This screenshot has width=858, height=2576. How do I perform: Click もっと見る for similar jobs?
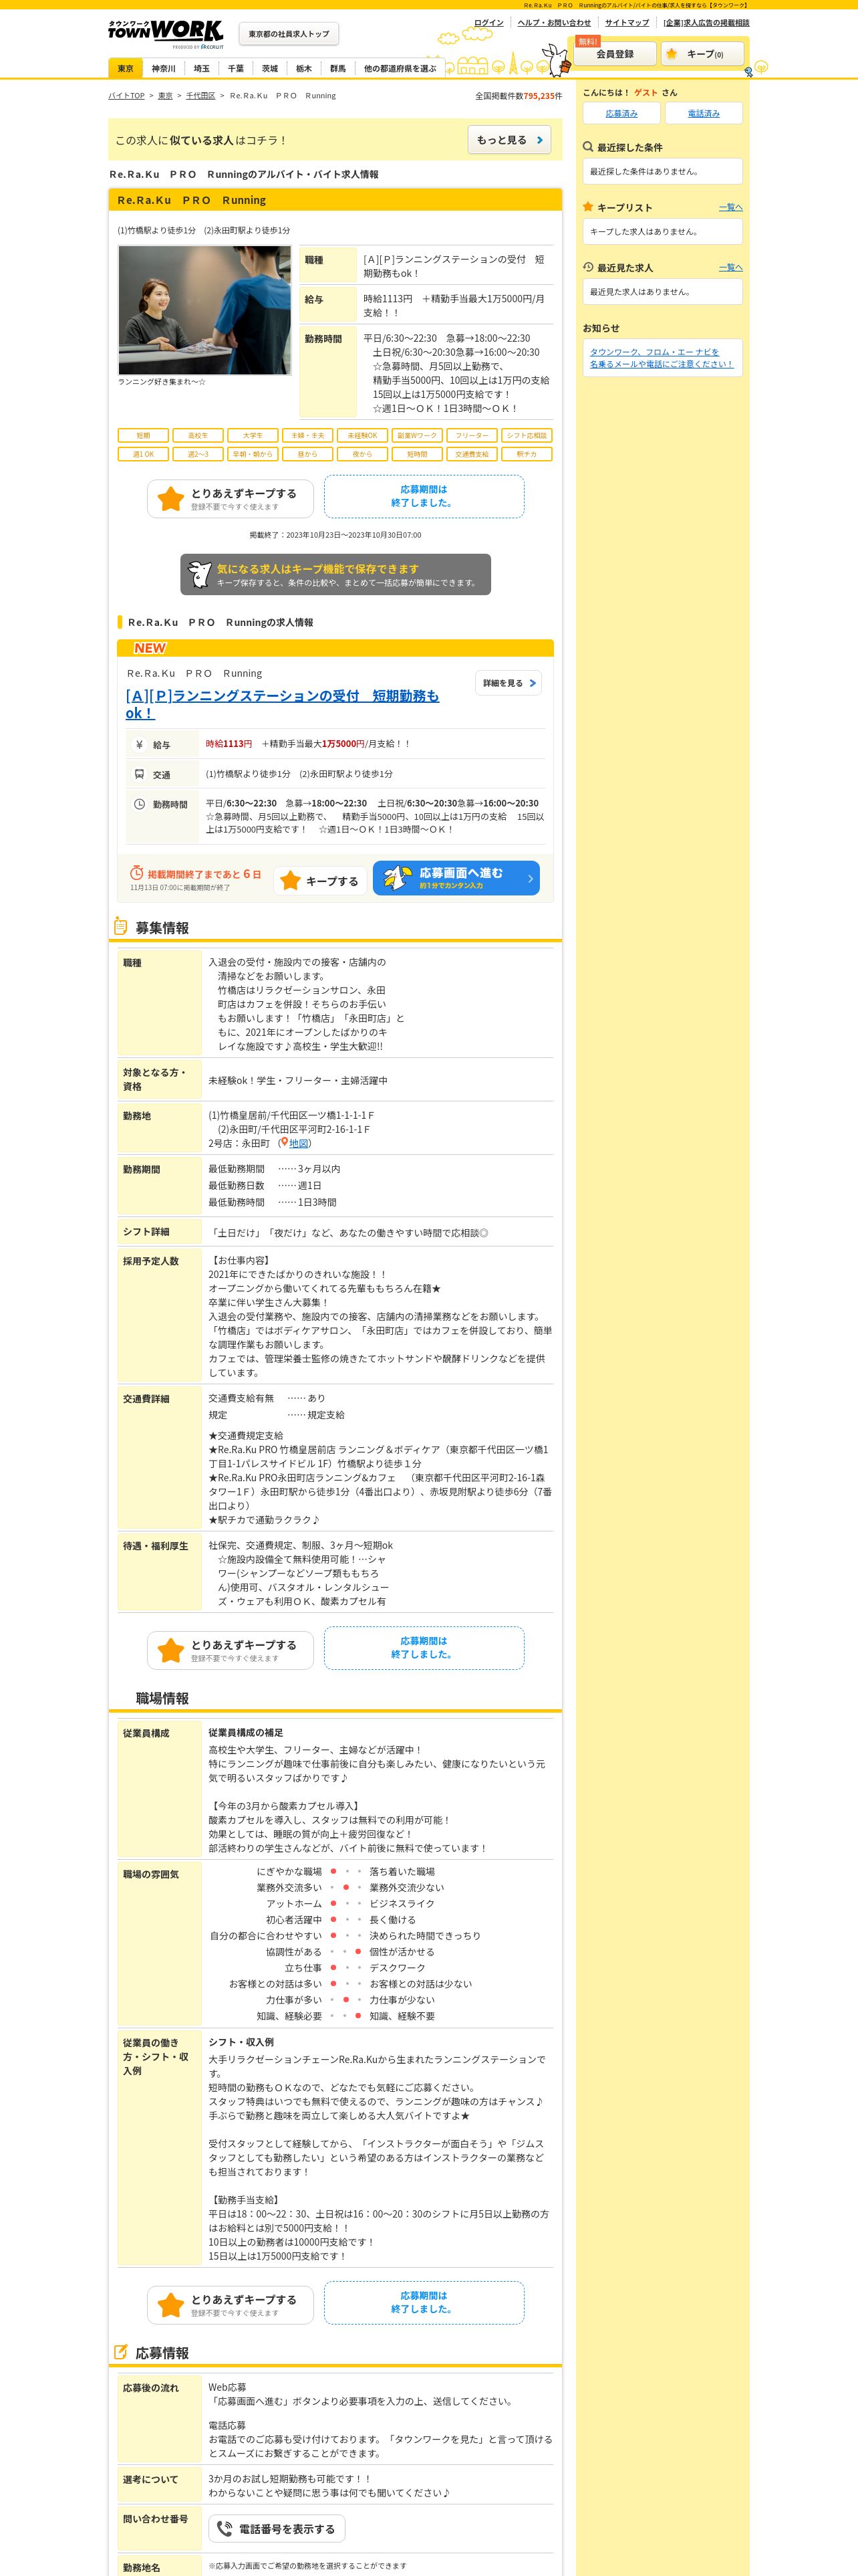point(509,140)
